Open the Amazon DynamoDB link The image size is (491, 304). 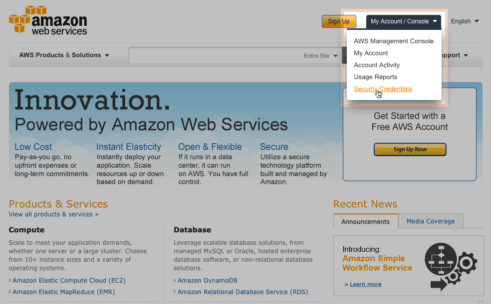[x=208, y=280]
